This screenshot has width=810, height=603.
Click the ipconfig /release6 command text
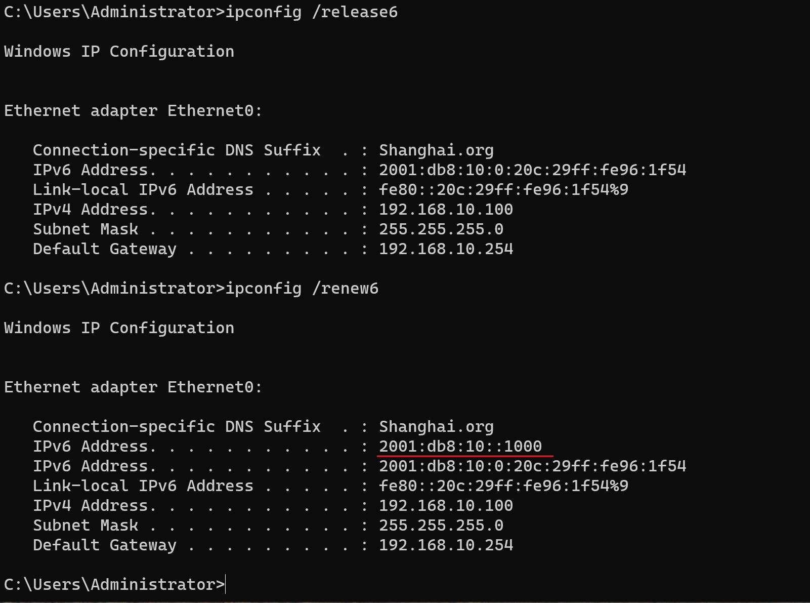[x=312, y=12]
